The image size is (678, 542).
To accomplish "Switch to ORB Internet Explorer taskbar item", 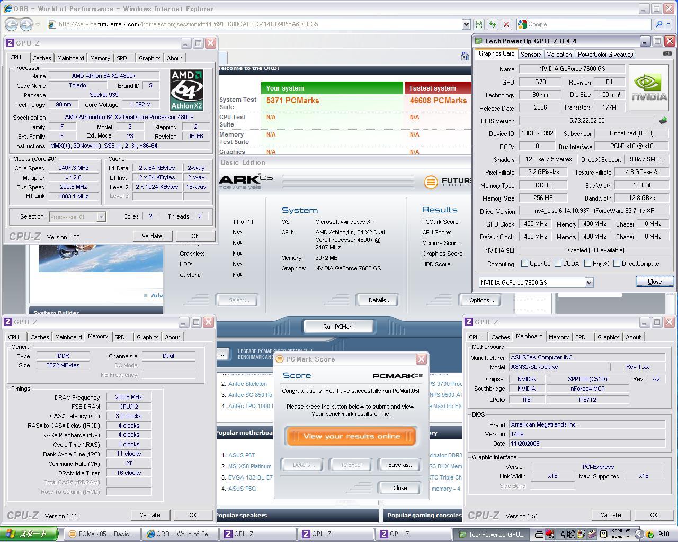I will (179, 534).
